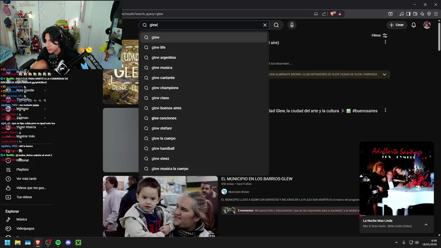441x248 pixels.
Task: Open the account avatar menu
Action: pyautogui.click(x=427, y=25)
